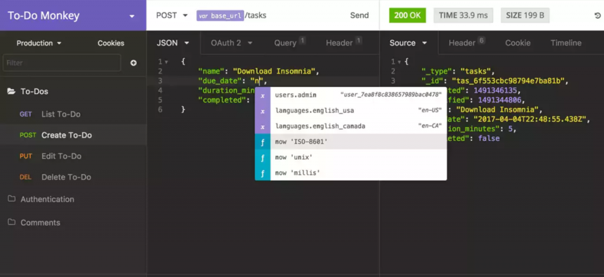The image size is (604, 277).
Task: Click the add request plus icon
Action: pos(133,63)
